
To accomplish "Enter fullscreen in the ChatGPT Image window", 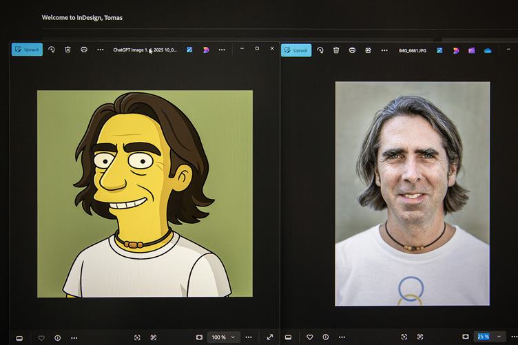I will pyautogui.click(x=270, y=337).
